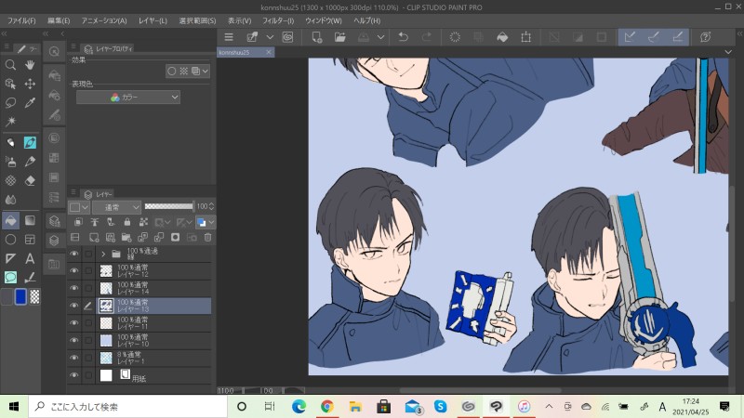The height and width of the screenshot is (418, 744).
Task: Click the Undo arrow in command bar
Action: tap(403, 37)
